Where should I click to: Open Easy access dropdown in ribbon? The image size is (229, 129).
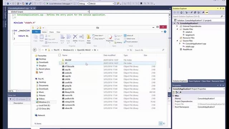98,39
